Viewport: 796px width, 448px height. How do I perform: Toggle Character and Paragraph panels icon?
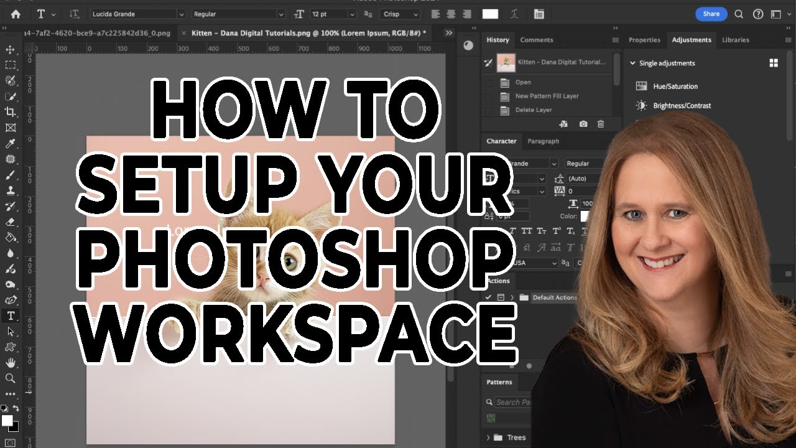[539, 14]
